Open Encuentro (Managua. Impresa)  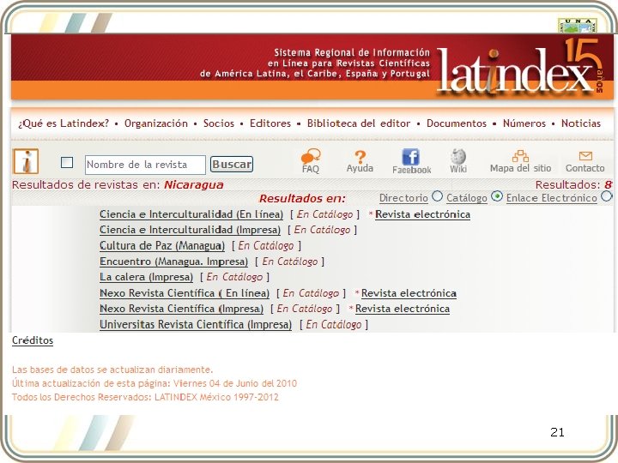tap(173, 262)
